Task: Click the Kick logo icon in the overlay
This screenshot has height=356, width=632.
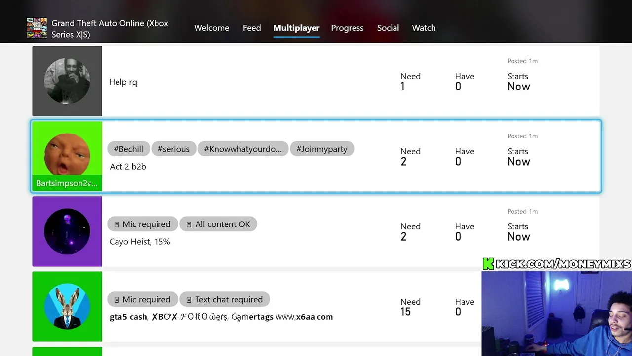Action: pyautogui.click(x=488, y=264)
